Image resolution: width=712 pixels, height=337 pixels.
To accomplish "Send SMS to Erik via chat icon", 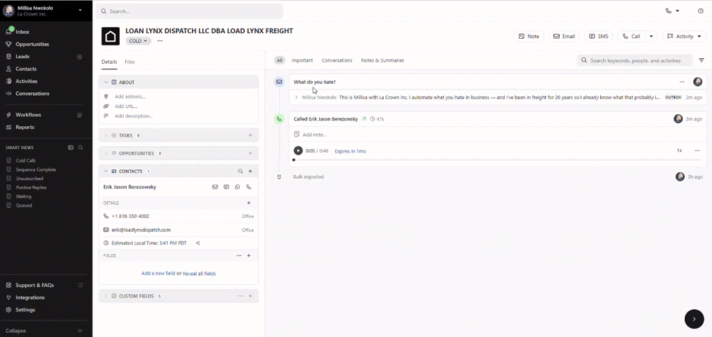I will coord(226,187).
